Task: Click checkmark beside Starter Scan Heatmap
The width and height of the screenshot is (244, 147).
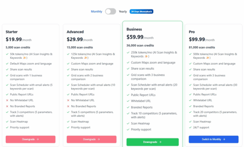Action: [7, 122]
